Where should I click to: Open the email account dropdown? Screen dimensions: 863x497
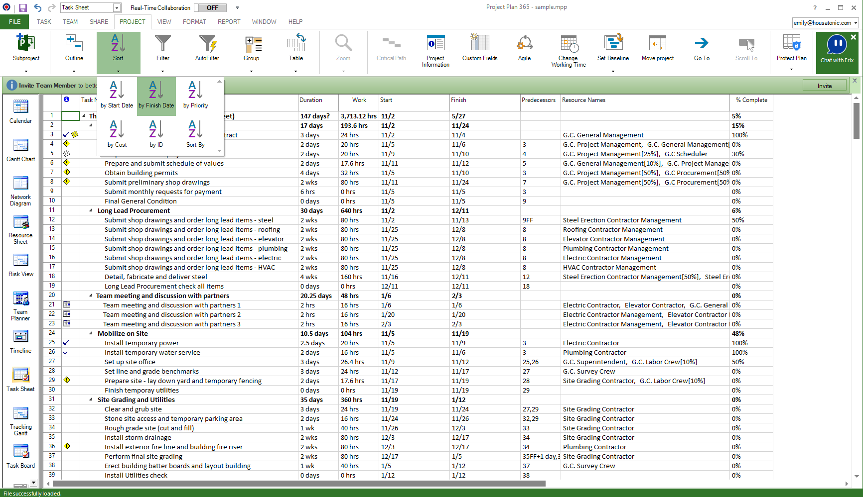[856, 22]
